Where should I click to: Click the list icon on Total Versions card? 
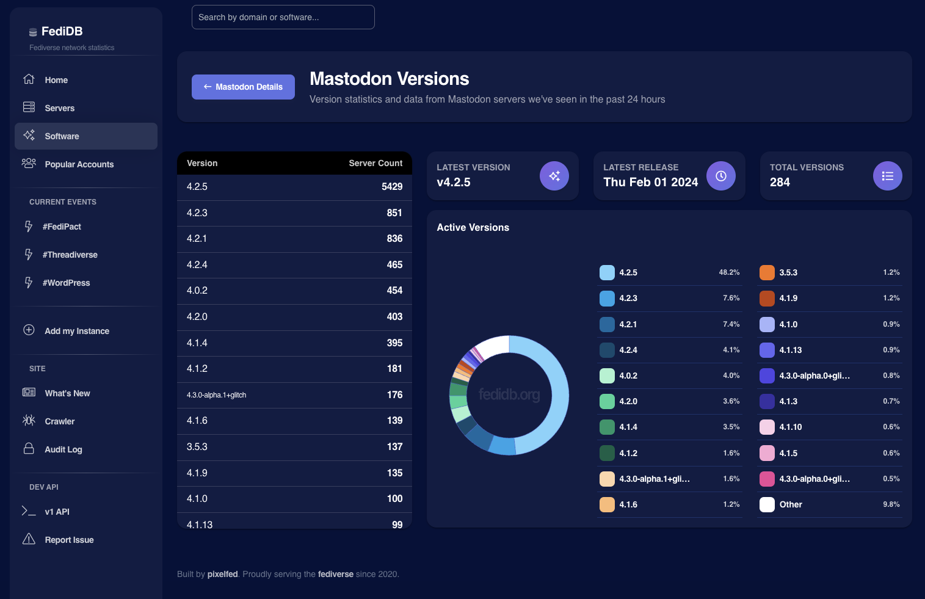pos(888,176)
